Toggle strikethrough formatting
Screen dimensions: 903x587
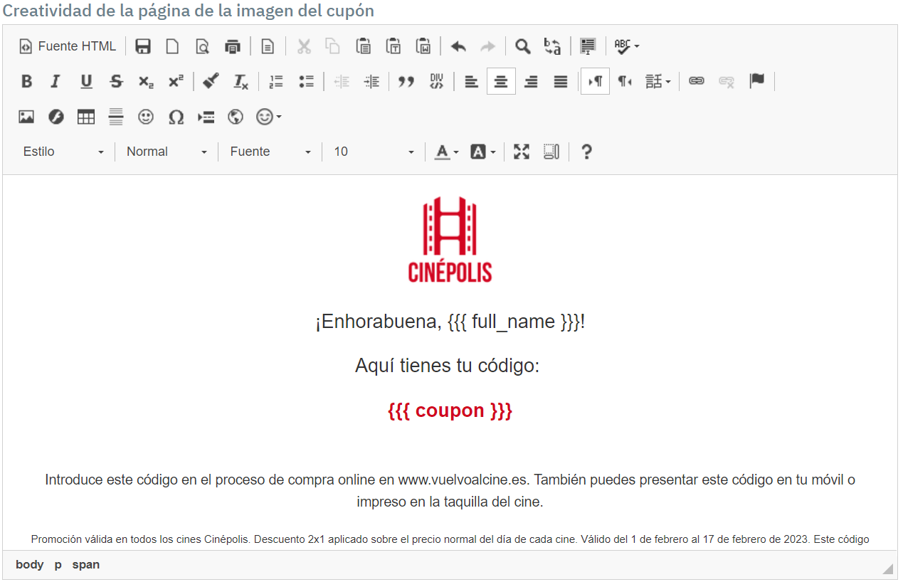[x=116, y=81]
